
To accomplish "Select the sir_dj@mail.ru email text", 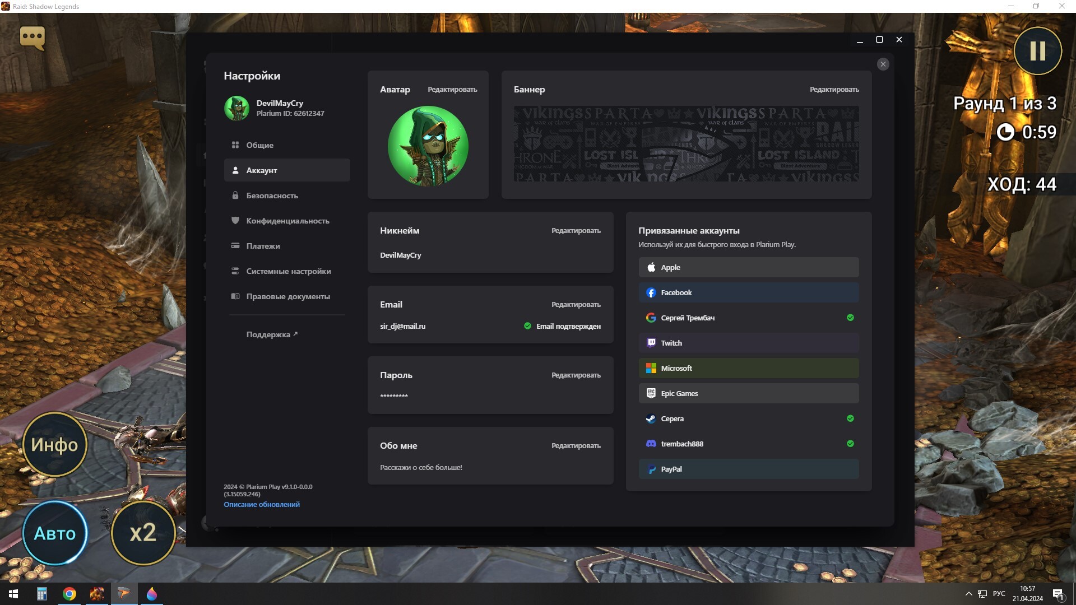I will (x=402, y=326).
